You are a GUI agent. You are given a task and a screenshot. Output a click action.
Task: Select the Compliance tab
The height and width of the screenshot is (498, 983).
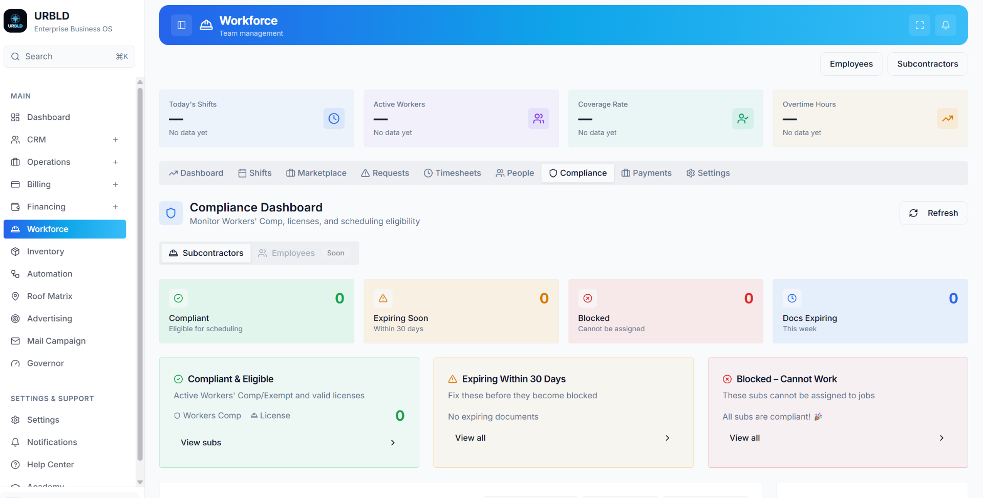(578, 173)
